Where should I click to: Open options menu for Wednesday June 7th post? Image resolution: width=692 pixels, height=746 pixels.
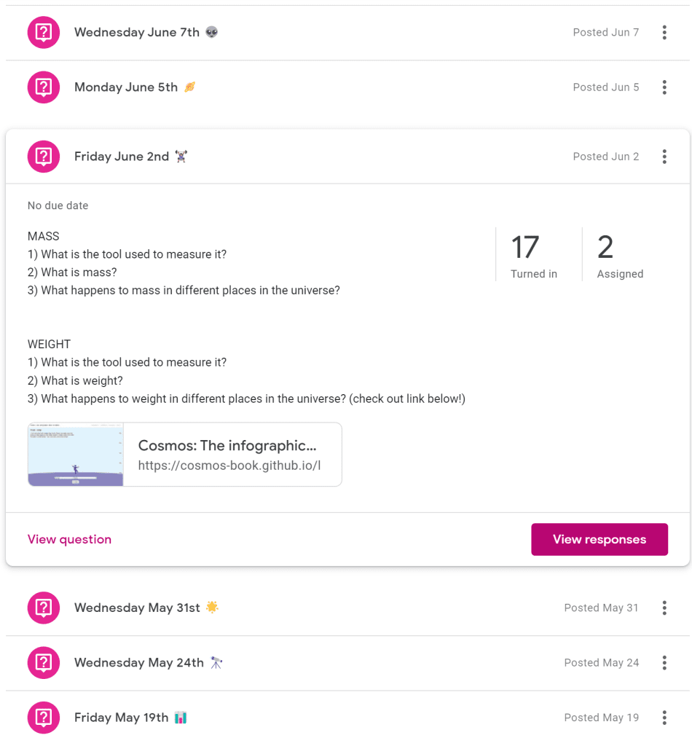664,32
